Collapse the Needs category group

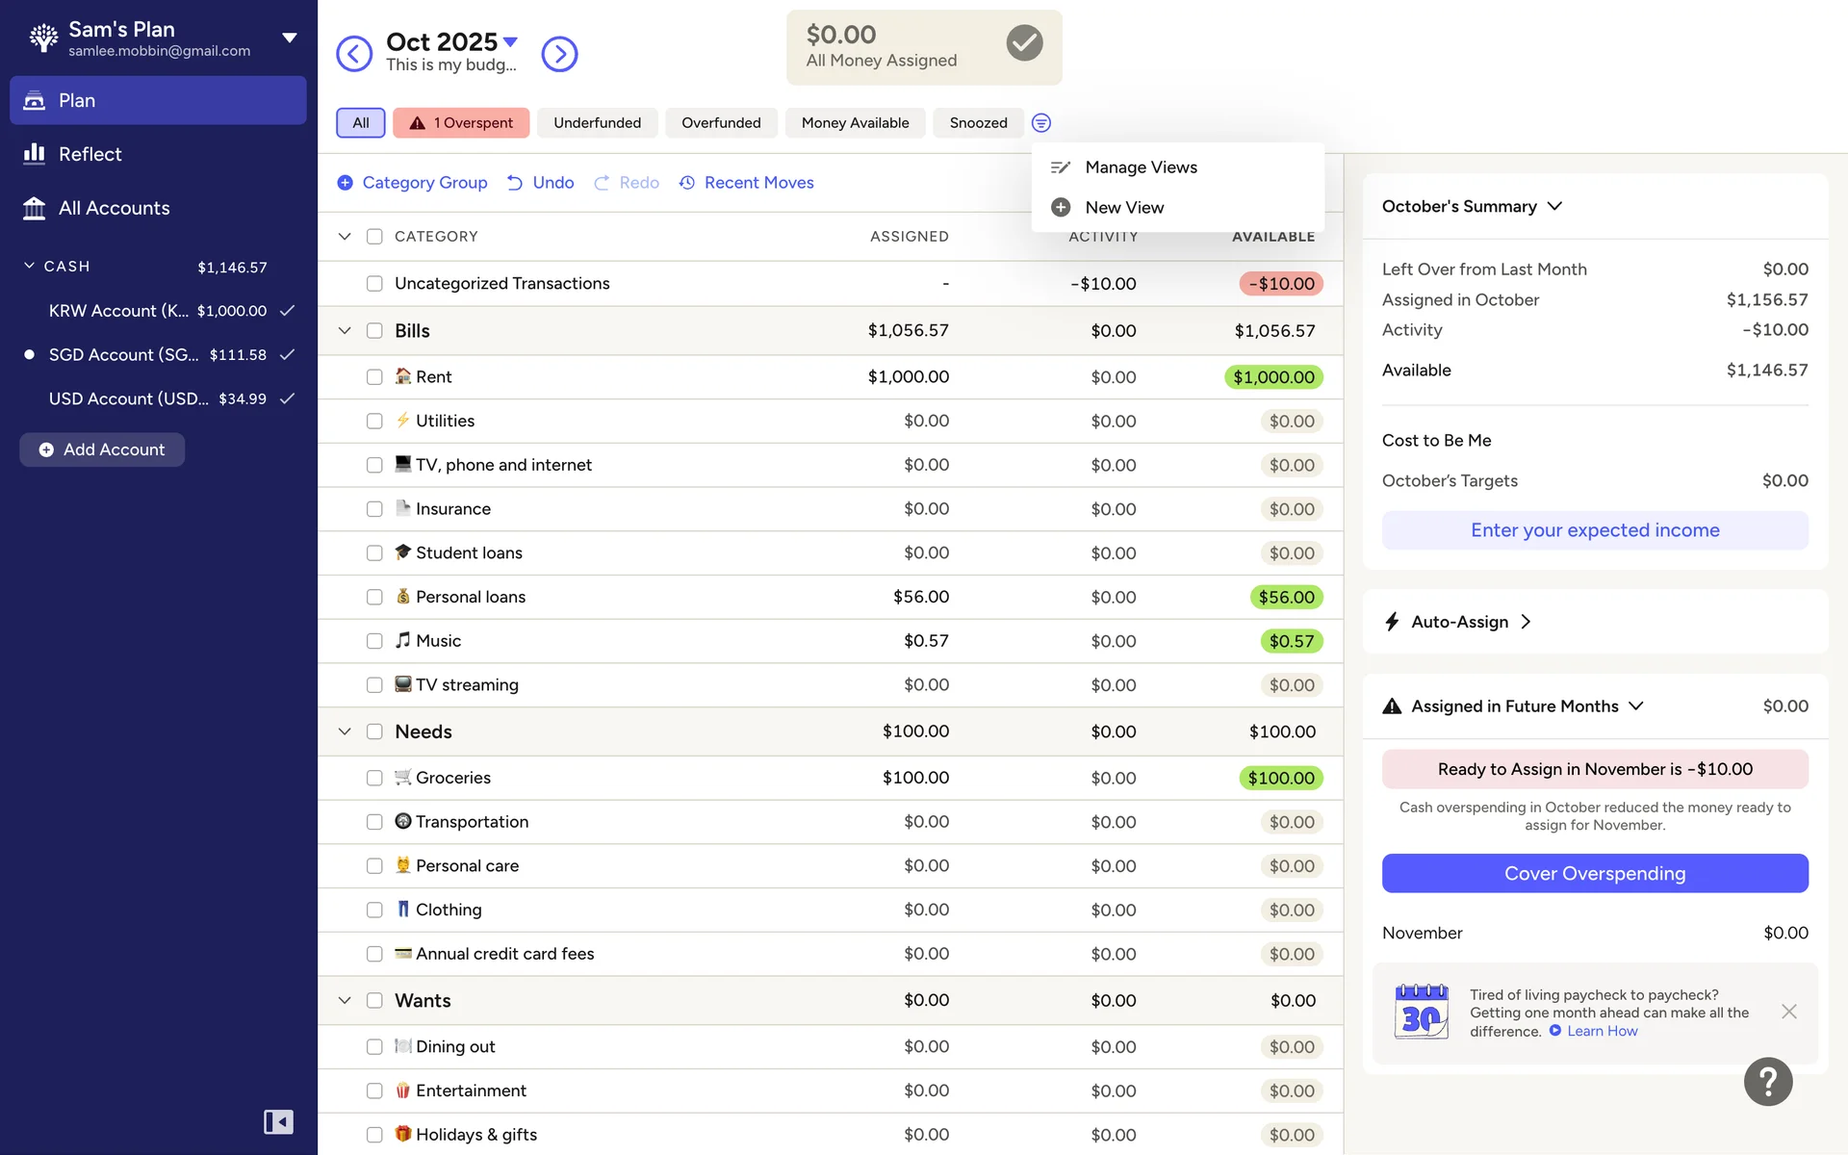tap(345, 731)
